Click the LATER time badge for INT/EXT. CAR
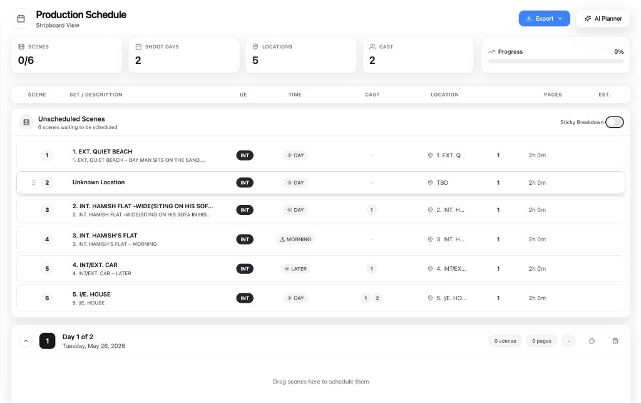 point(295,269)
